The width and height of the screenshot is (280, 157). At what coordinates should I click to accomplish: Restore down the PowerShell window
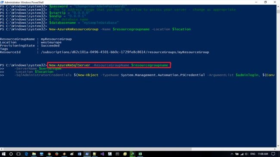coord(265,2)
